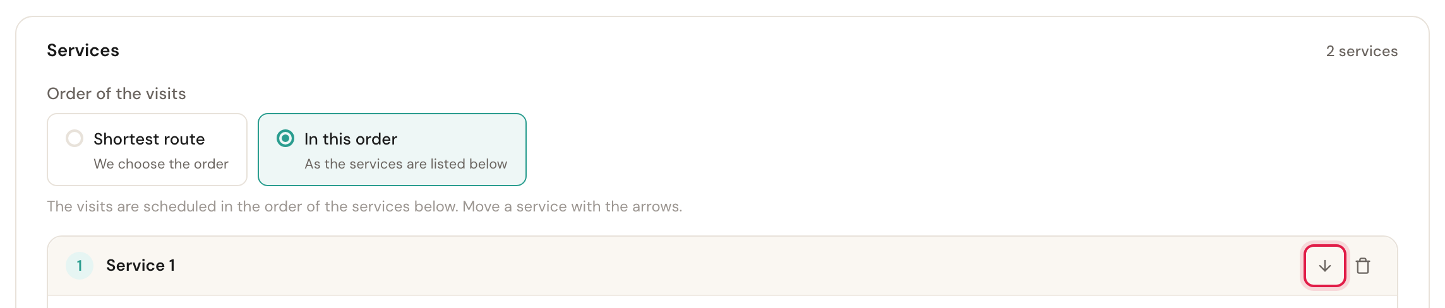The image size is (1445, 308).
Task: Click the Order of the visits label
Action: (x=116, y=93)
